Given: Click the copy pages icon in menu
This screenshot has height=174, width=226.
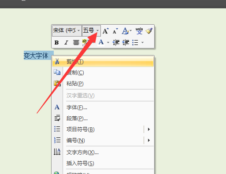Looking at the screenshot, I should [x=57, y=72].
